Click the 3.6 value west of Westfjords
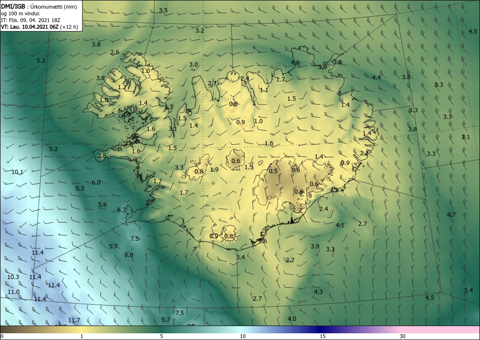Screen dimensions: 480x340 [x=100, y=78]
